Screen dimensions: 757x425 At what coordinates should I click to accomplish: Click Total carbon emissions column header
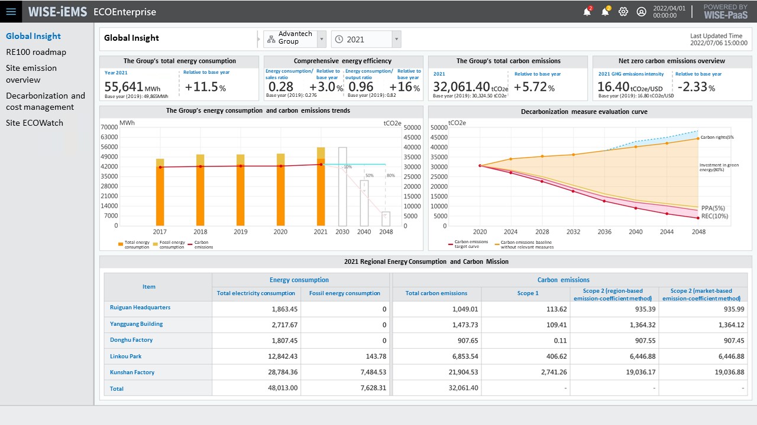(436, 293)
